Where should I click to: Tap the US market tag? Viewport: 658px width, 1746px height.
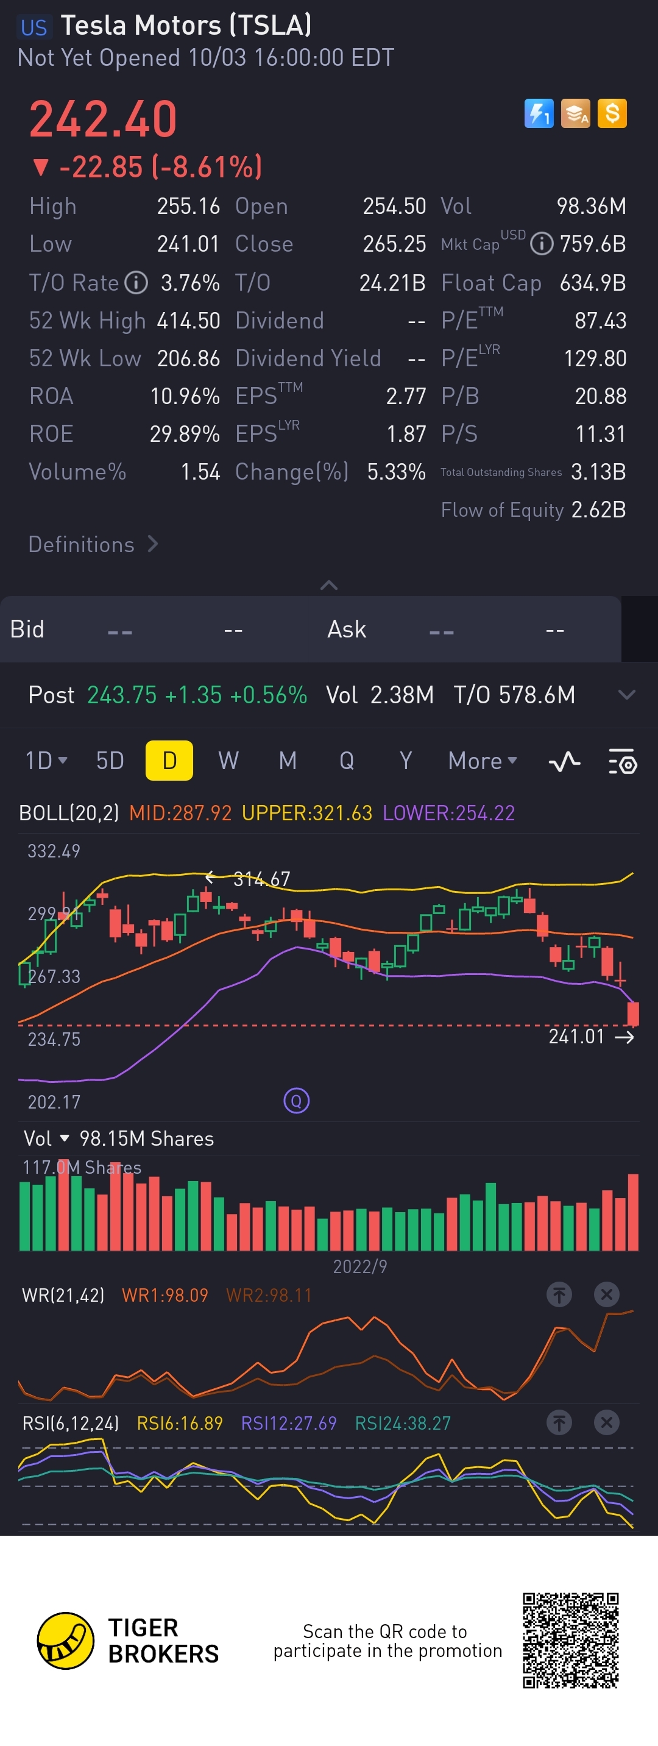[x=34, y=27]
